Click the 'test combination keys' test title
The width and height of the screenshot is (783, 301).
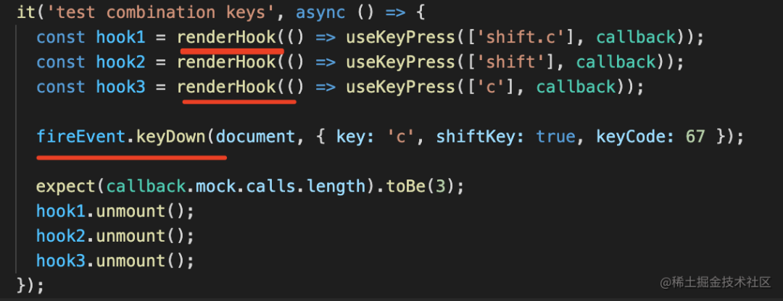[161, 12]
